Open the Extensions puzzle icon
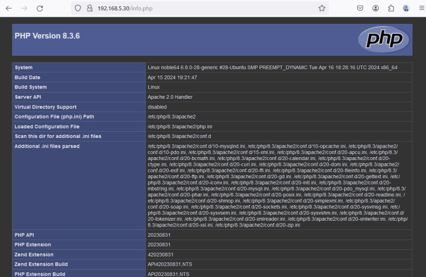426x277 pixels. tap(391, 9)
